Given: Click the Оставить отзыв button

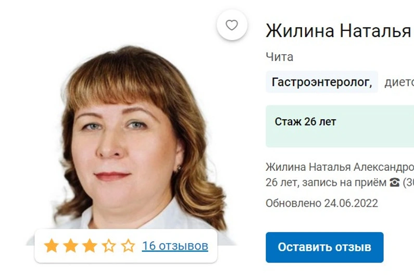Looking at the screenshot, I should point(324,247).
